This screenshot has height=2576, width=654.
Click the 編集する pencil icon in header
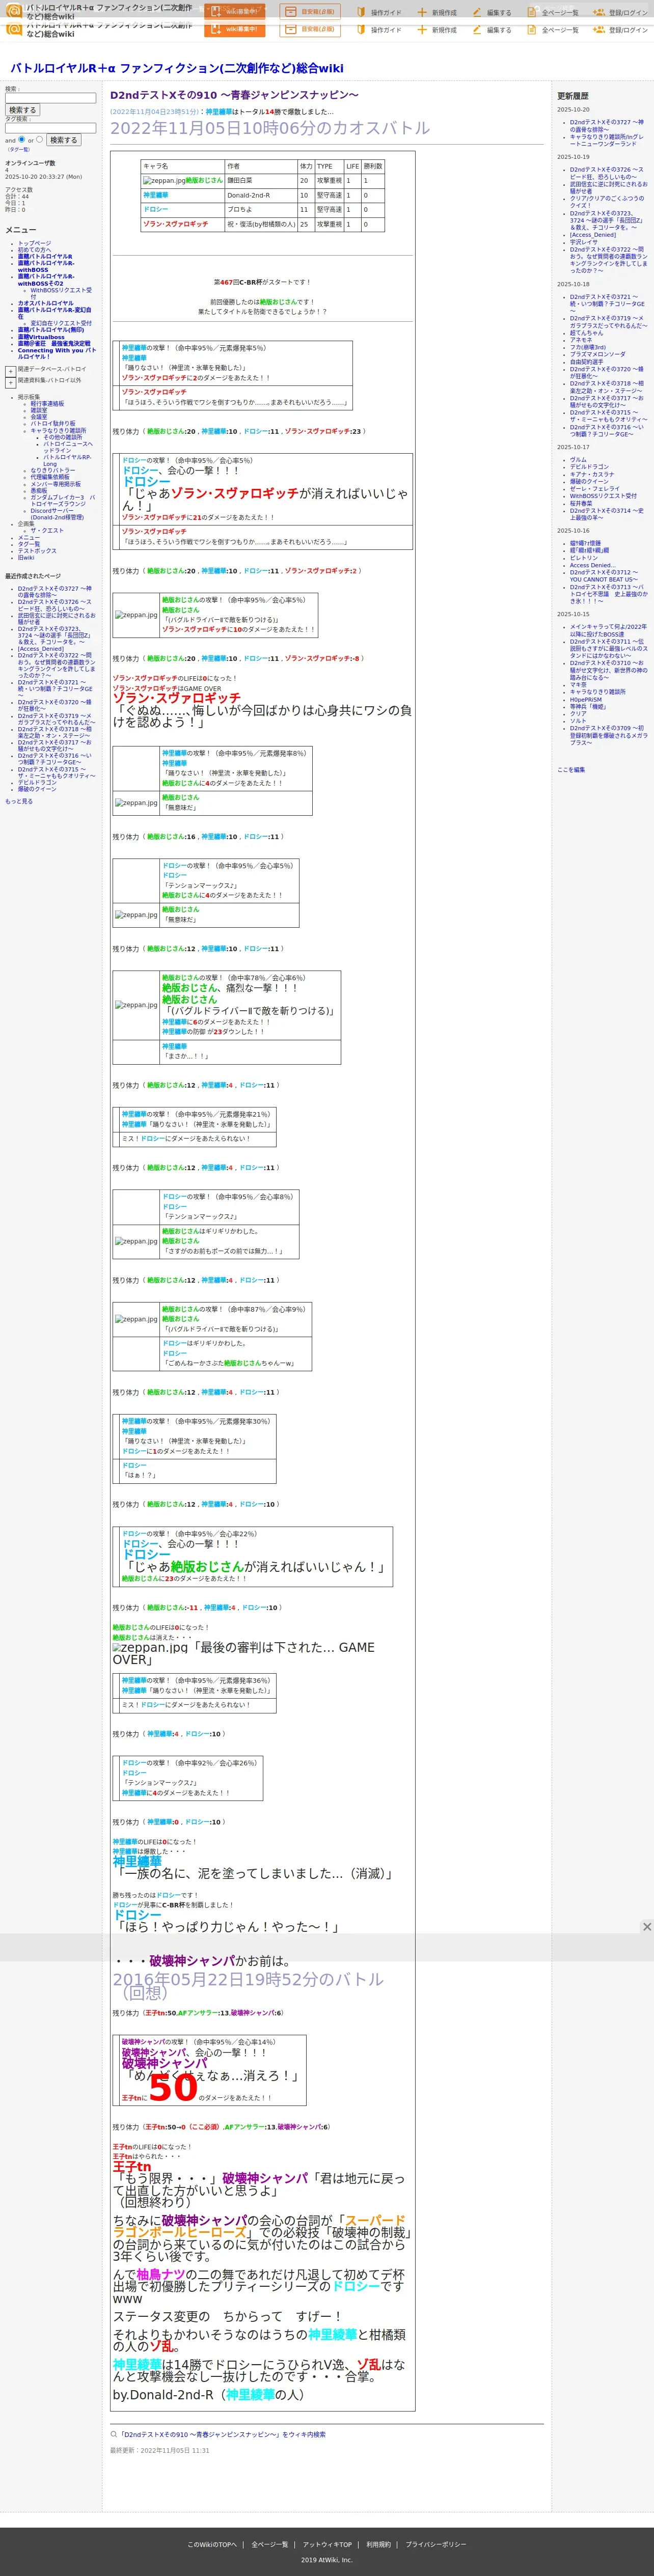[477, 30]
